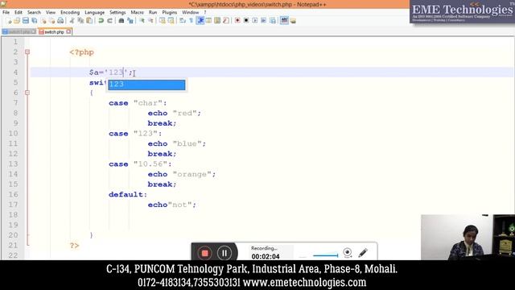Adjust the recorder volume slider
The height and width of the screenshot is (290, 515).
[x=325, y=255]
